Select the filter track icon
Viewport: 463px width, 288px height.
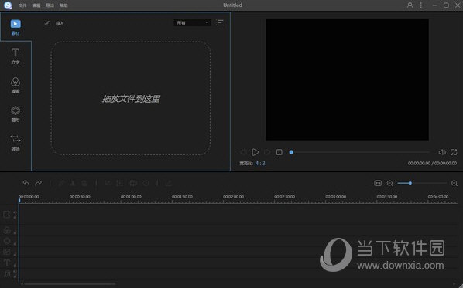pyautogui.click(x=7, y=230)
